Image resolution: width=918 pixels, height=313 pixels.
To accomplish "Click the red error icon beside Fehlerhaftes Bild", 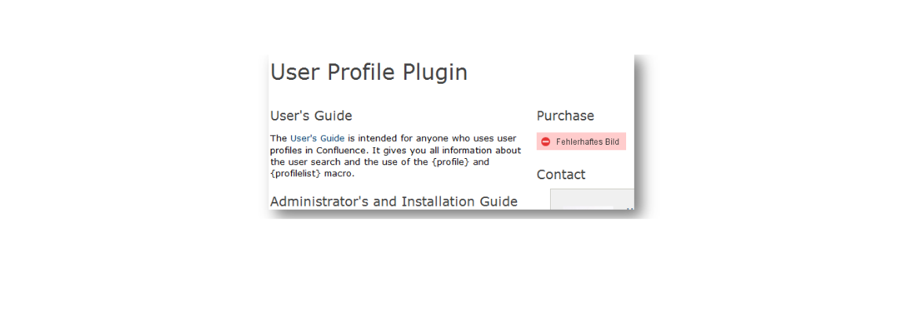I will [545, 142].
